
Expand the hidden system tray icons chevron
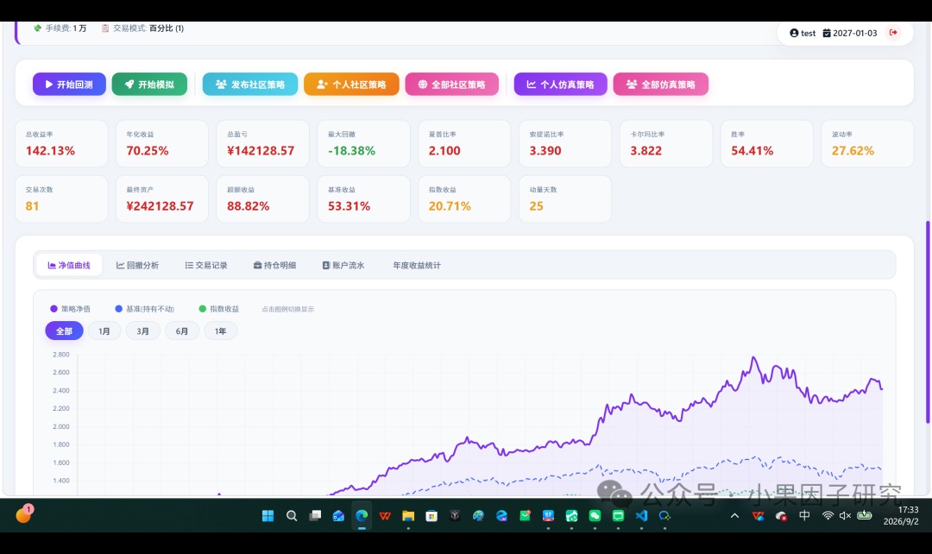(734, 515)
